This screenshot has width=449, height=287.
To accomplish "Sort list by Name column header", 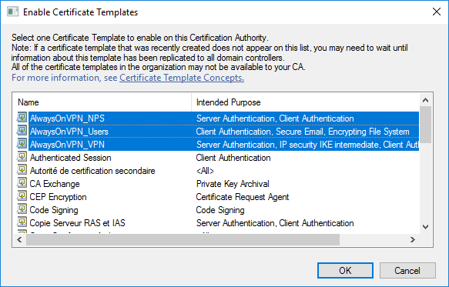I will 102,102.
